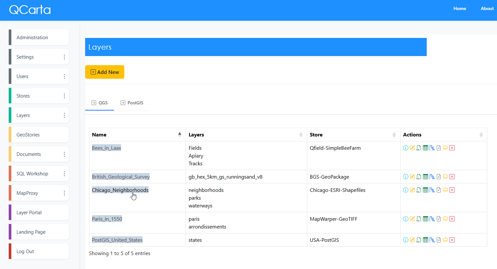Click the easel icon for British_Geological_Survey
The image size is (497, 269).
pos(445,177)
